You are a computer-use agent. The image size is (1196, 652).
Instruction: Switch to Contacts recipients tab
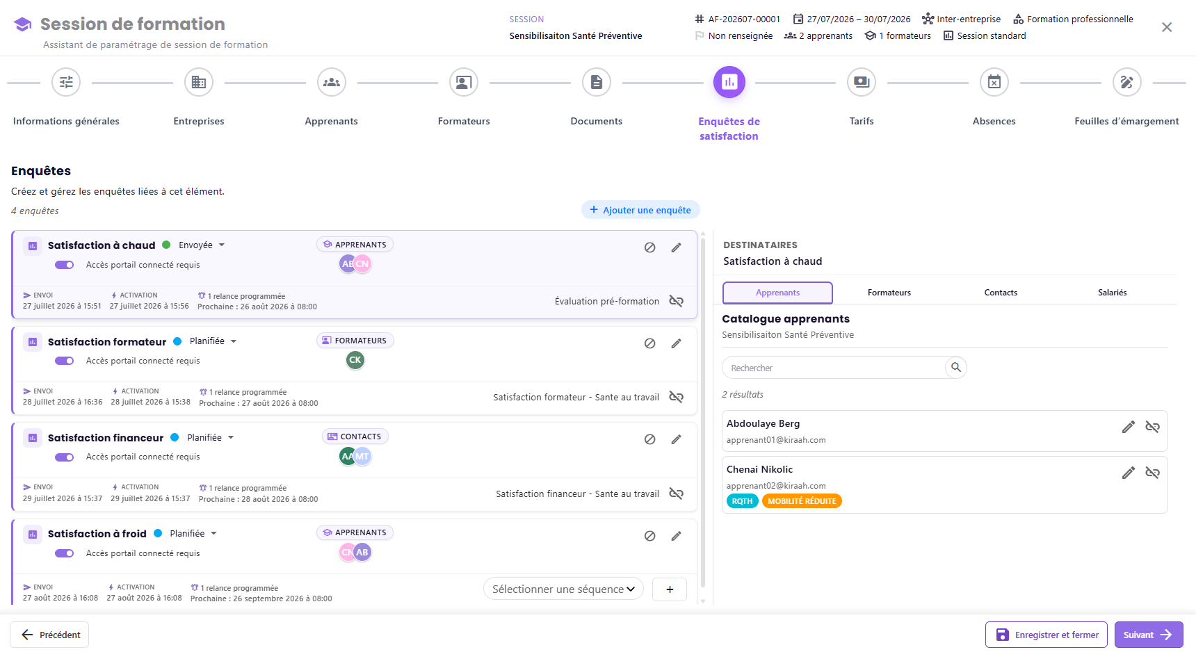click(1001, 293)
